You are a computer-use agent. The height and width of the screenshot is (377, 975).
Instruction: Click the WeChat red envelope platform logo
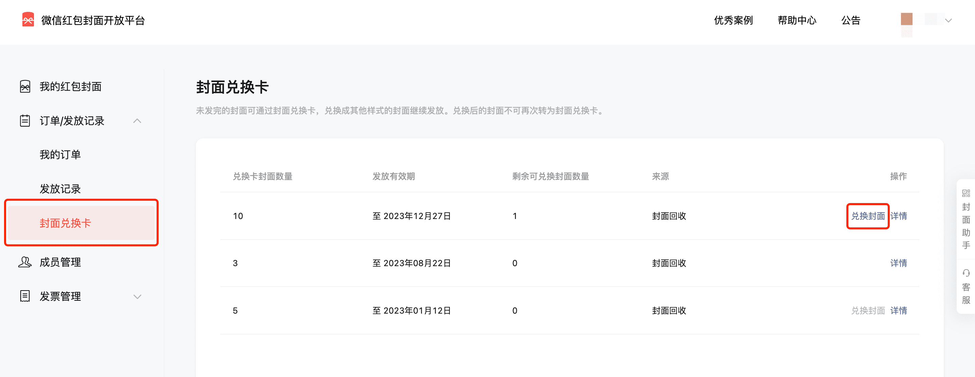(28, 20)
